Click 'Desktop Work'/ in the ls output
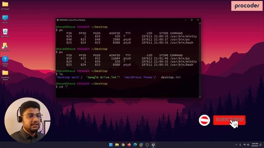 [69, 77]
